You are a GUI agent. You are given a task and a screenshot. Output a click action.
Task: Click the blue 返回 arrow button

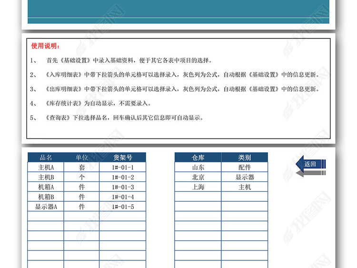point(310,164)
